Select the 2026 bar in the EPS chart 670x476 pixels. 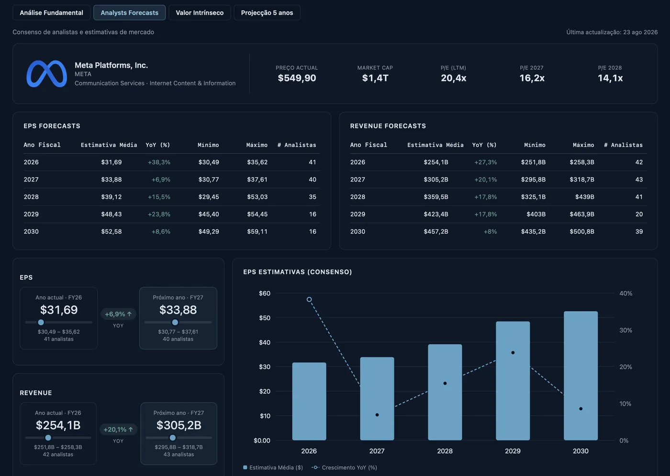[x=309, y=401]
